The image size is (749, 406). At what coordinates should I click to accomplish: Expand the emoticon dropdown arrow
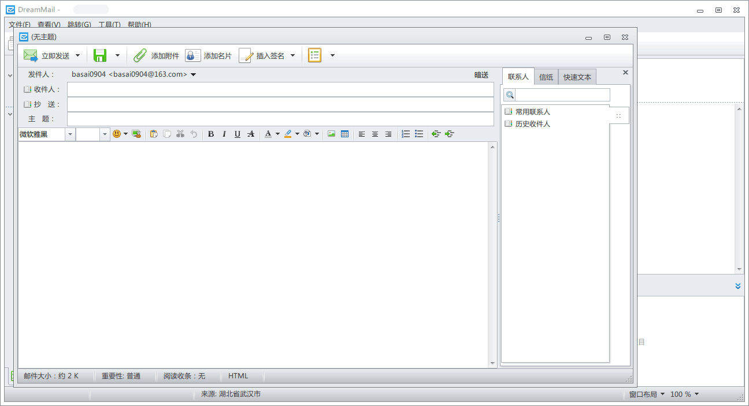point(125,134)
